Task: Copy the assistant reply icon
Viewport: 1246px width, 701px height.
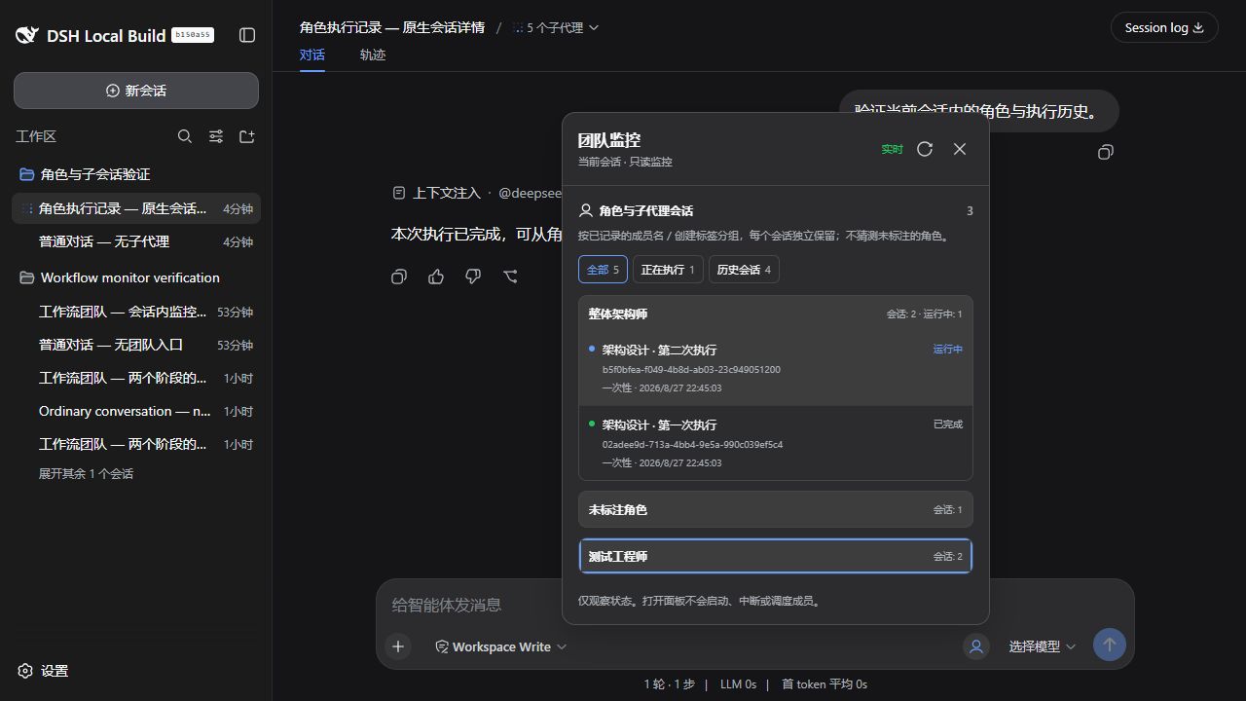Action: (x=399, y=277)
